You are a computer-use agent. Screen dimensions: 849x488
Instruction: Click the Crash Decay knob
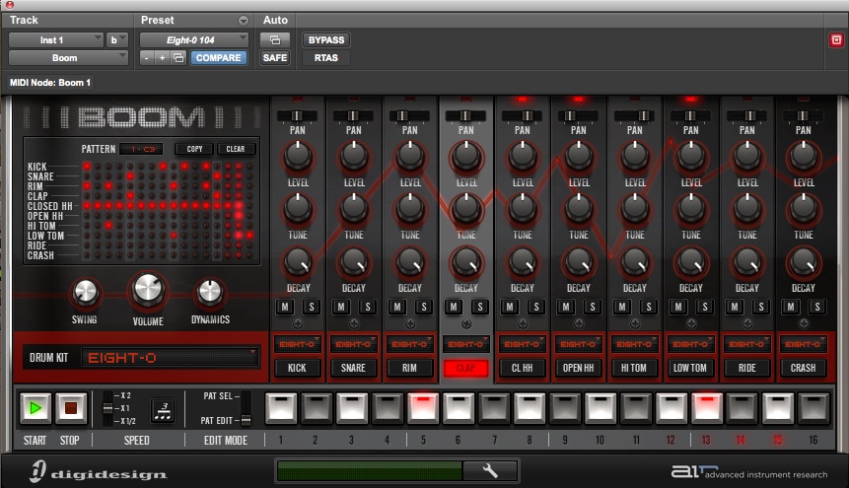tap(804, 262)
